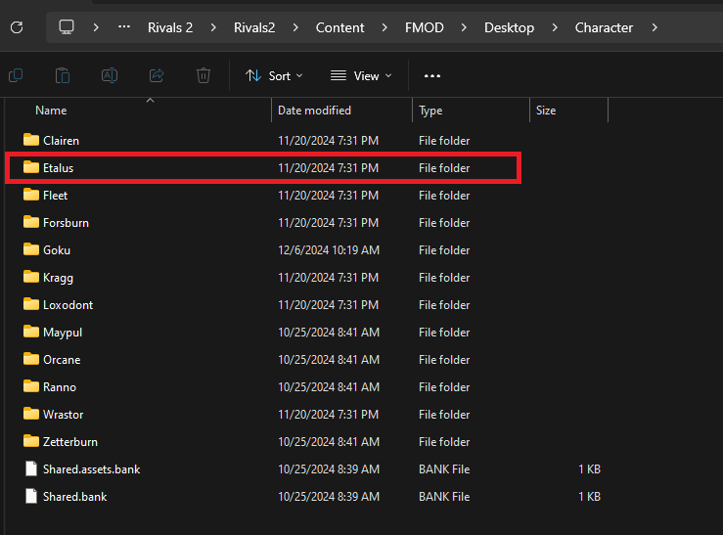Click the Fleet folder name
The width and height of the screenshot is (723, 535).
(56, 196)
